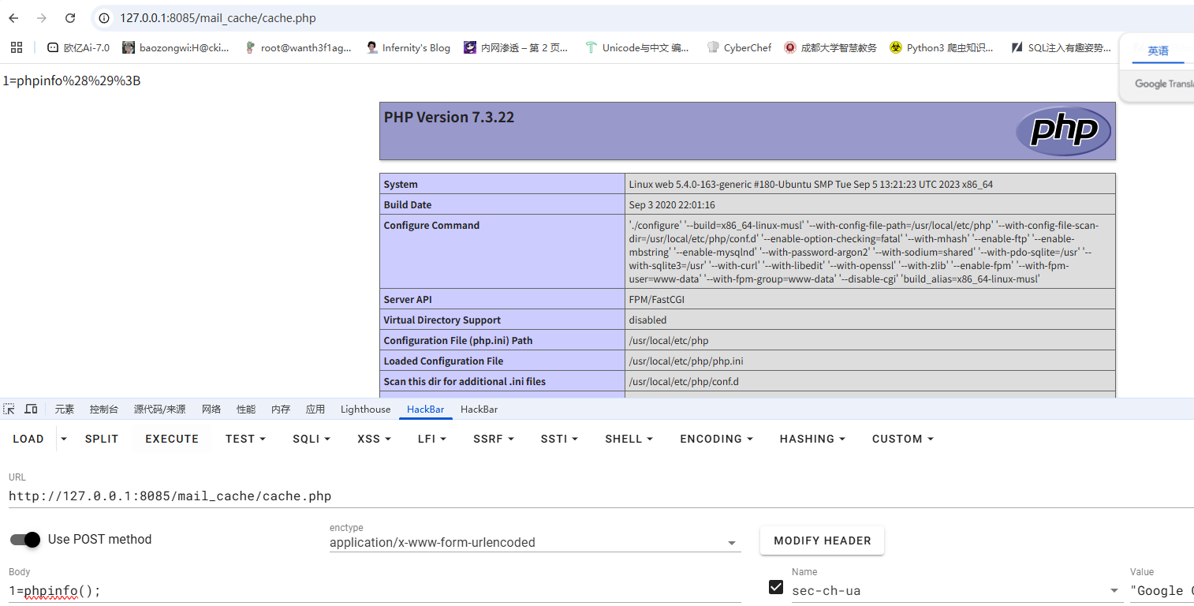Open the CyberChef bookmark

(739, 47)
